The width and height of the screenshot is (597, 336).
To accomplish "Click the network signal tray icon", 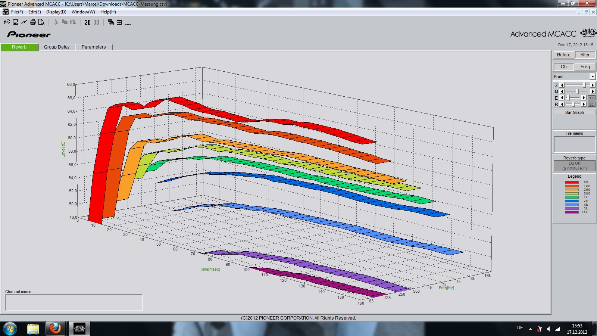I will (x=557, y=329).
